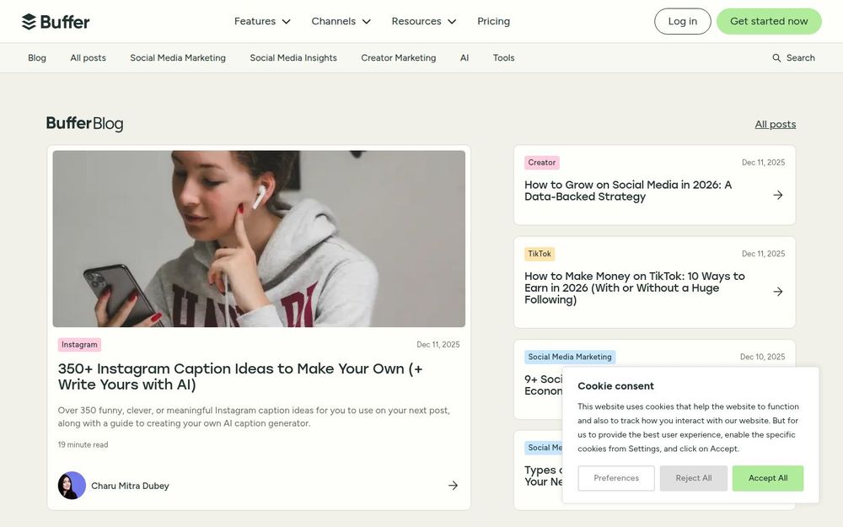
Task: Click the Buffer Blog heading
Action: 84,124
